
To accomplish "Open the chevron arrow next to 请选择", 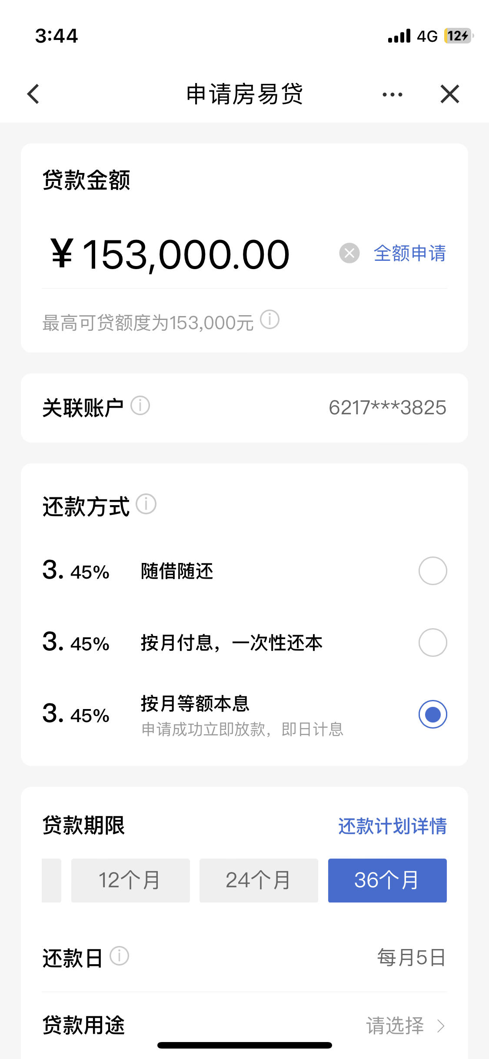I will [x=441, y=1026].
